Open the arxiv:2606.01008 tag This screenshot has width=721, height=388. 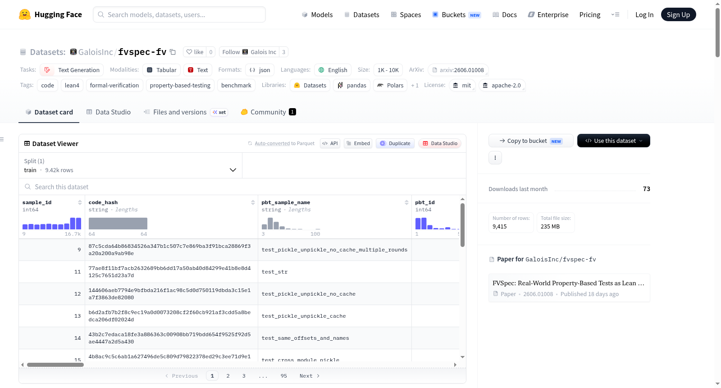pyautogui.click(x=458, y=70)
